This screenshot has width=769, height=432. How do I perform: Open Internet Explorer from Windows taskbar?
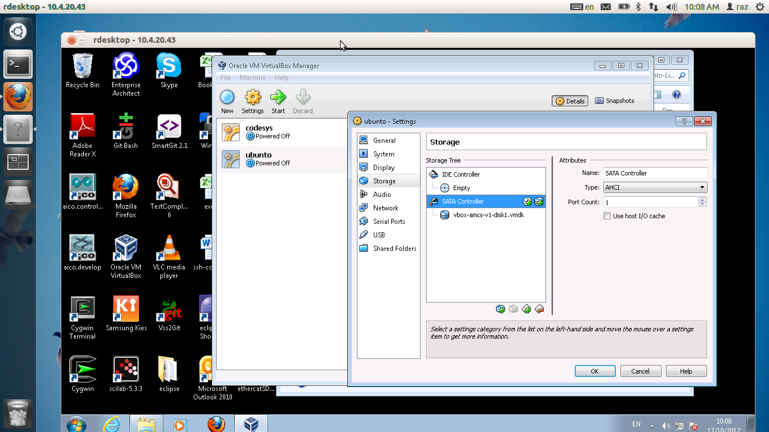112,424
